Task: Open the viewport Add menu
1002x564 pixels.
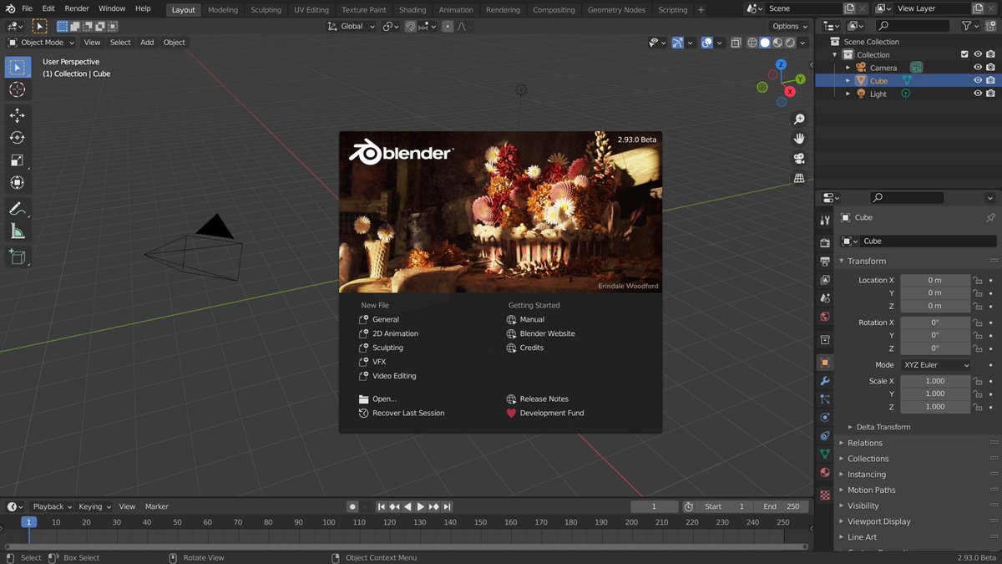Action: pyautogui.click(x=147, y=43)
